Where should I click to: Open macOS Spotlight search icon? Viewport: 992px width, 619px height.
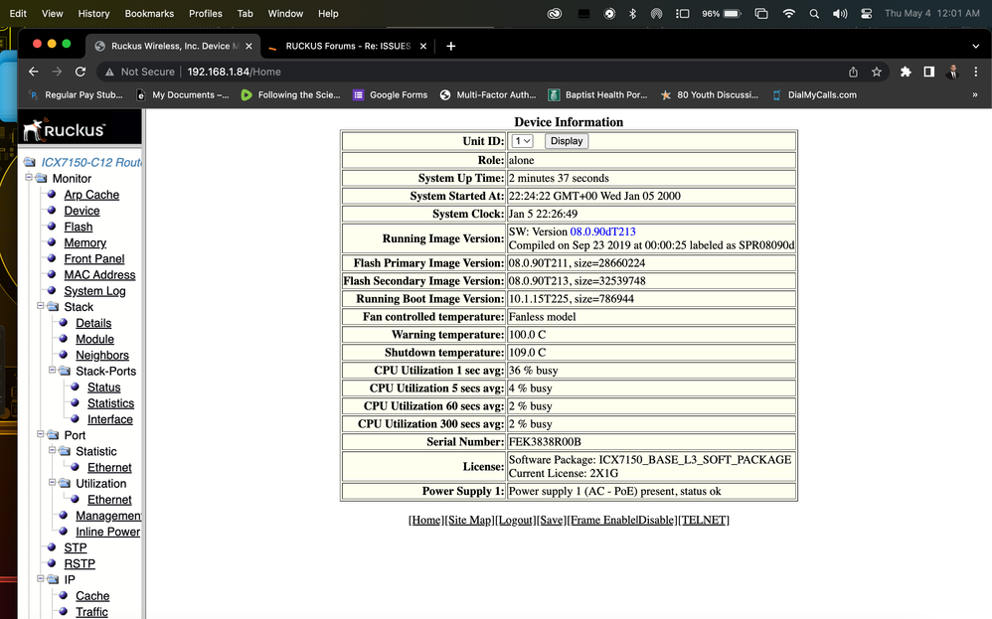point(814,14)
